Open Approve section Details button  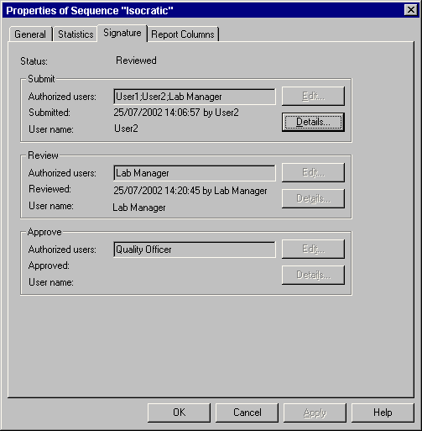click(313, 275)
